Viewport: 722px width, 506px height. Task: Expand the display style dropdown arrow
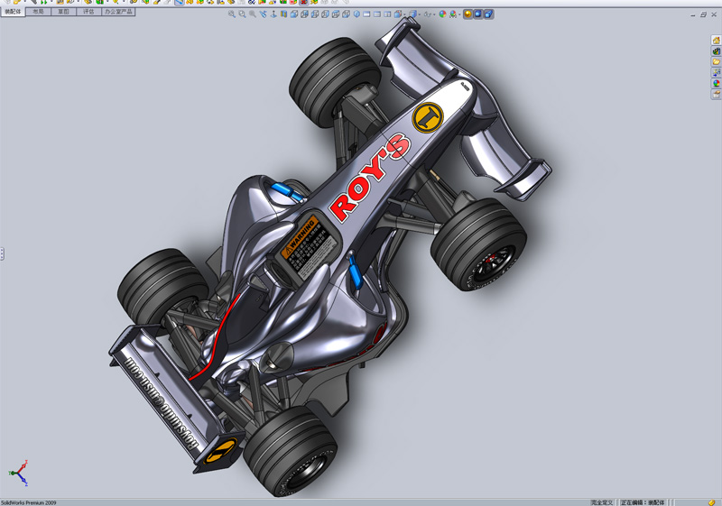(x=420, y=14)
